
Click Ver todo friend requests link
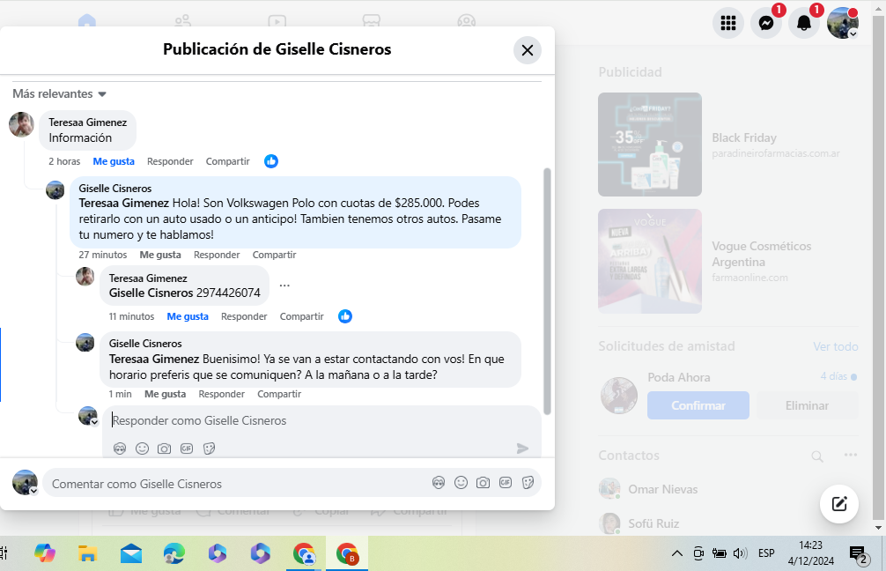pyautogui.click(x=835, y=346)
